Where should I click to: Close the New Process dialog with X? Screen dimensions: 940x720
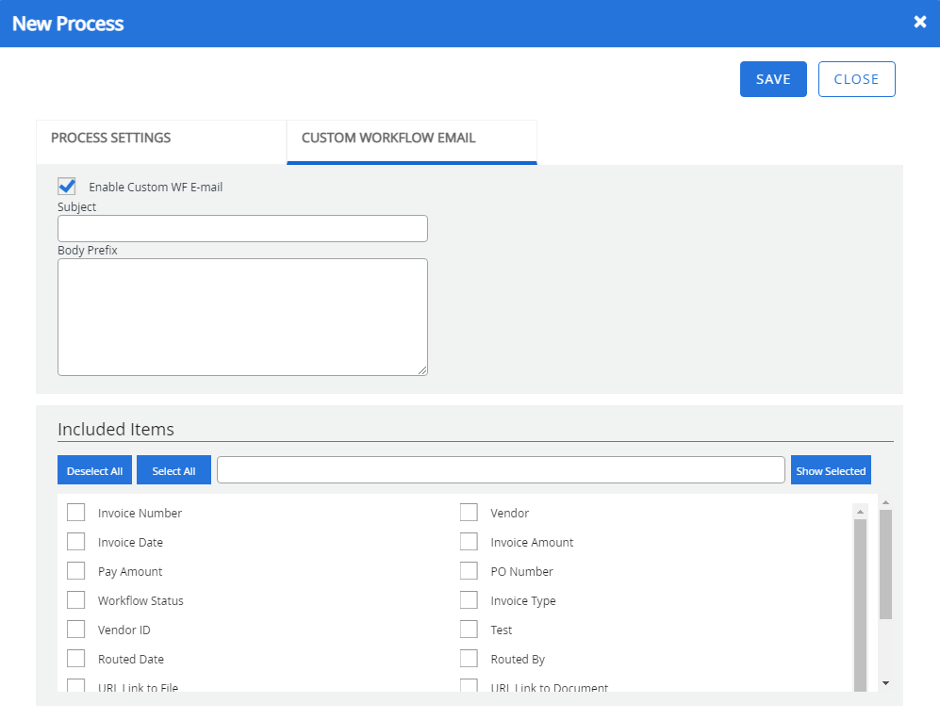[x=919, y=23]
